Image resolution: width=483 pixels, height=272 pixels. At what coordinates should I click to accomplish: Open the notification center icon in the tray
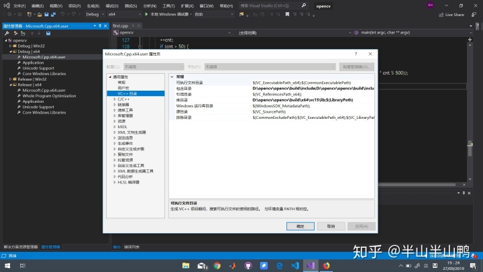473,265
